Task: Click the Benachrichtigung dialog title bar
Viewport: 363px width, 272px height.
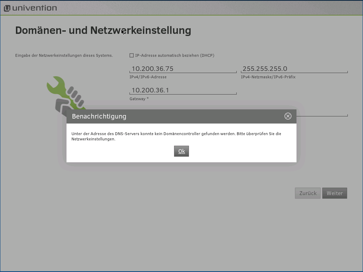Action: pos(177,116)
